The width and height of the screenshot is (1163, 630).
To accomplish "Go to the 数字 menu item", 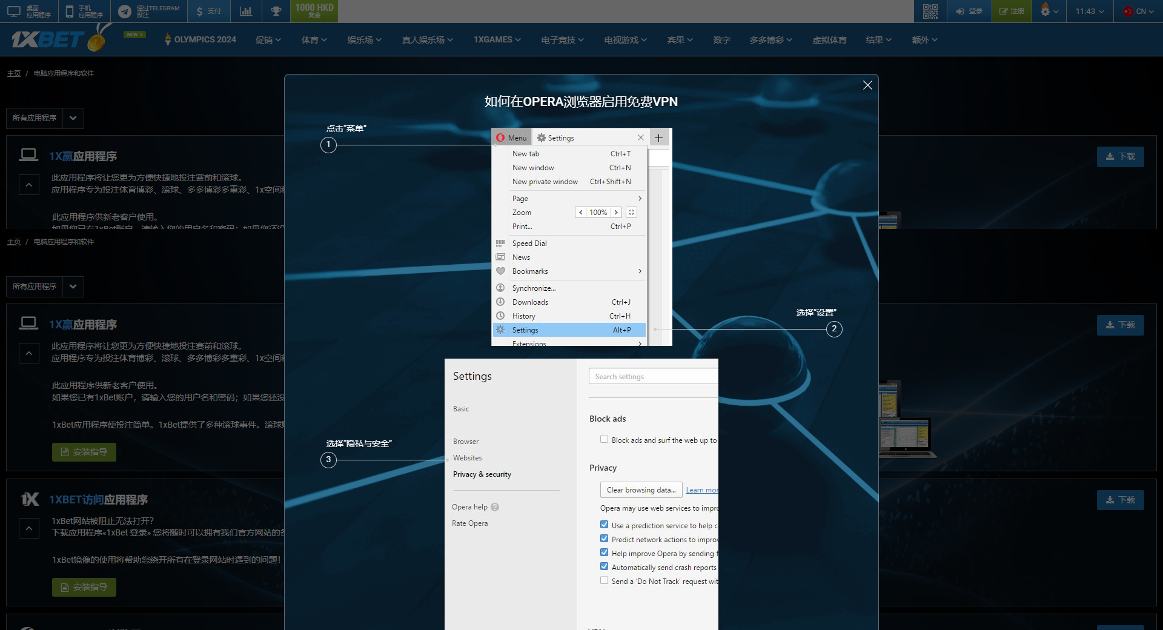I will pyautogui.click(x=721, y=40).
